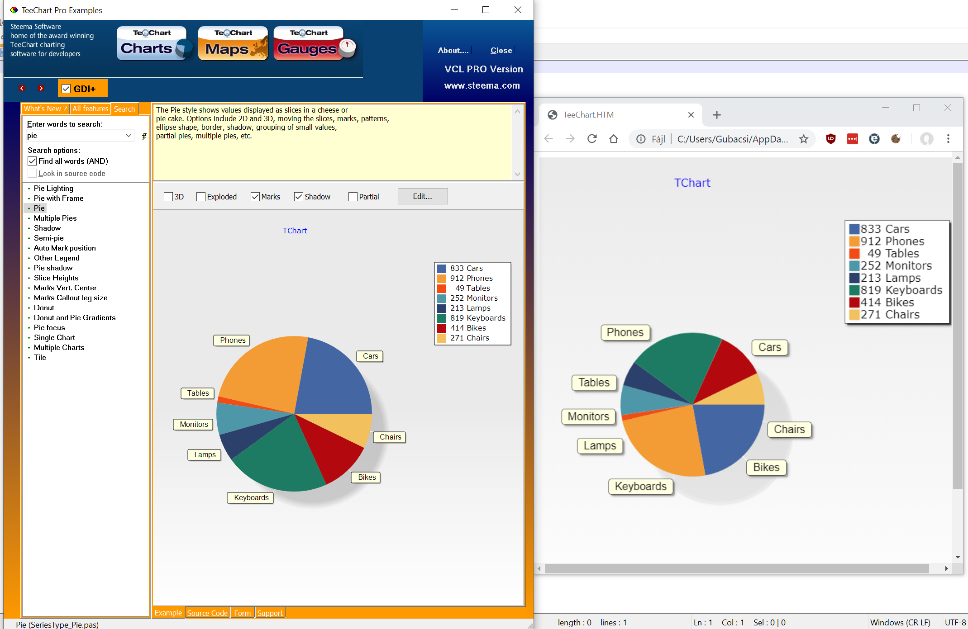This screenshot has height=629, width=968.
Task: Click the Edit button on pie chart
Action: pyautogui.click(x=422, y=196)
